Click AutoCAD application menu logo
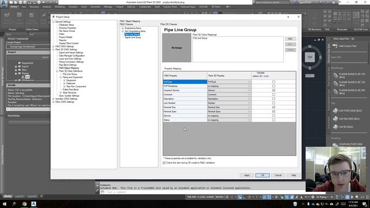This screenshot has height=208, width=370. pyautogui.click(x=4, y=3)
